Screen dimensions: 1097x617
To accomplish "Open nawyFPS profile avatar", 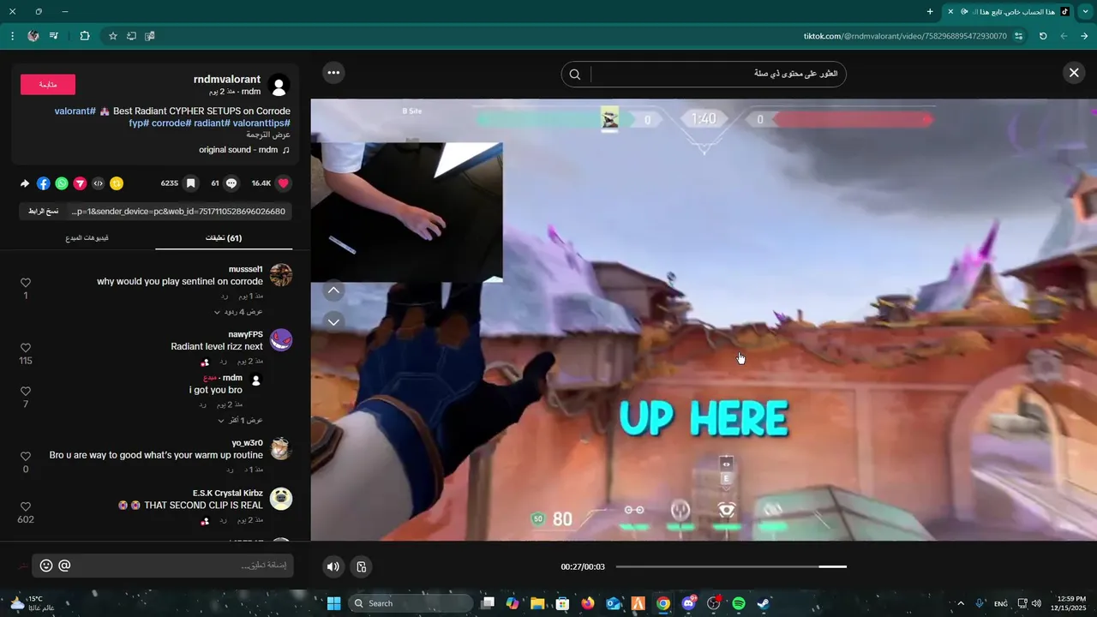I will click(x=281, y=340).
